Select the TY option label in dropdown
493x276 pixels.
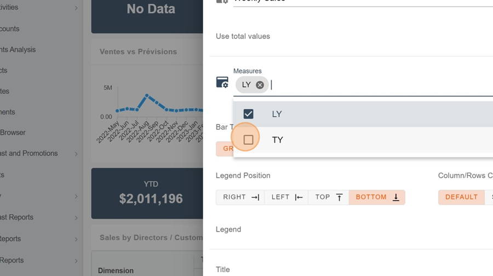tap(278, 140)
